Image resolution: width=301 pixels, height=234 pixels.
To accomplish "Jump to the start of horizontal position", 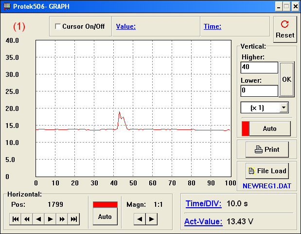I will pyautogui.click(x=16, y=219).
